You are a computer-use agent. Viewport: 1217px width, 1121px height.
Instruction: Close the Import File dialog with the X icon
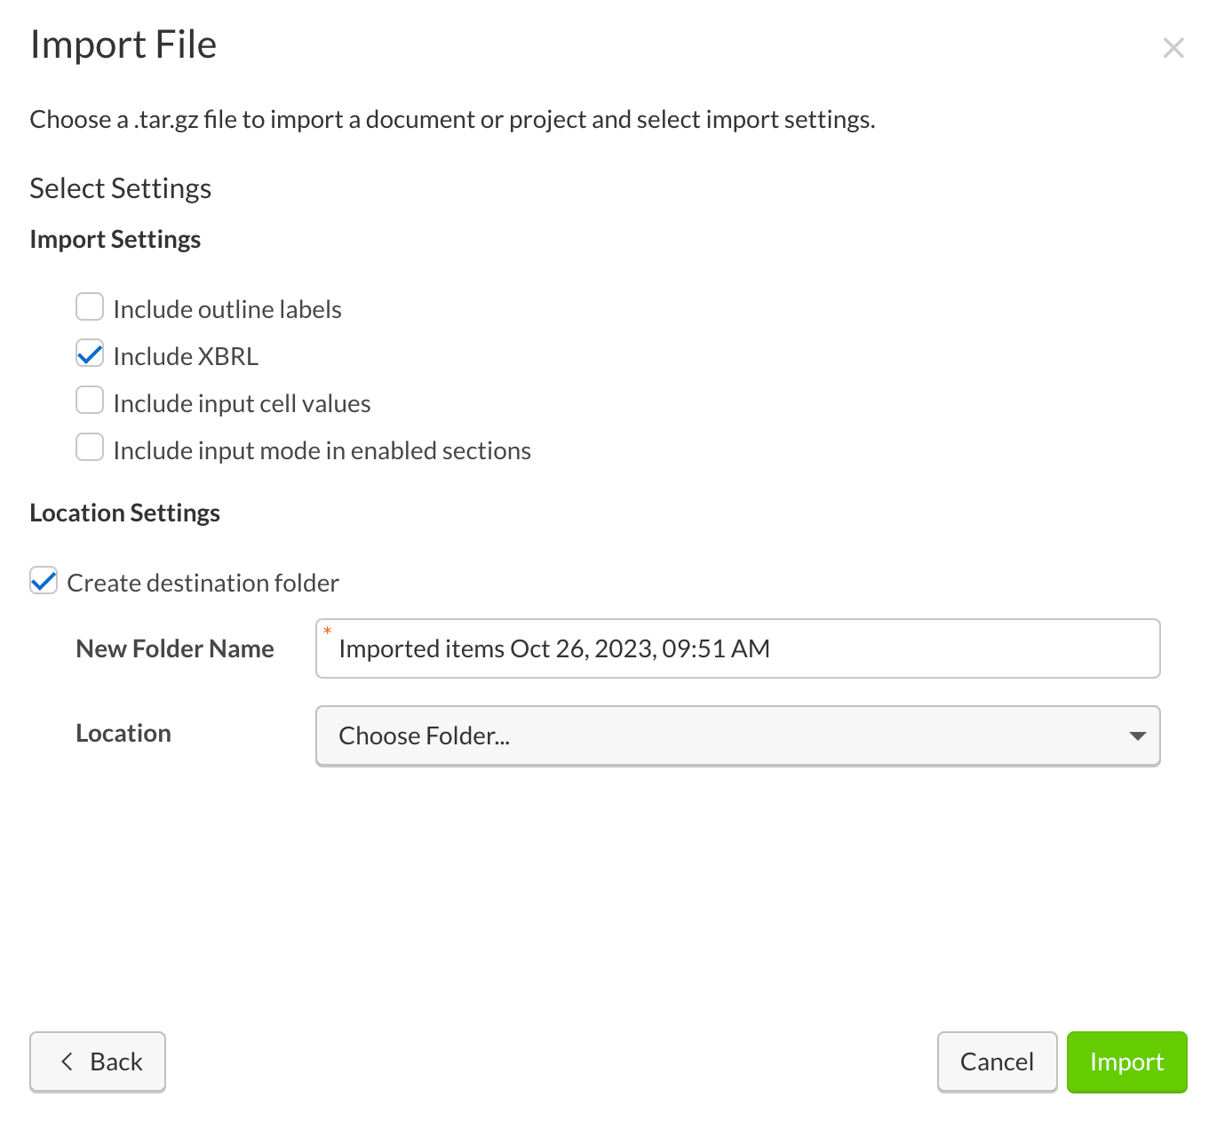[1173, 48]
